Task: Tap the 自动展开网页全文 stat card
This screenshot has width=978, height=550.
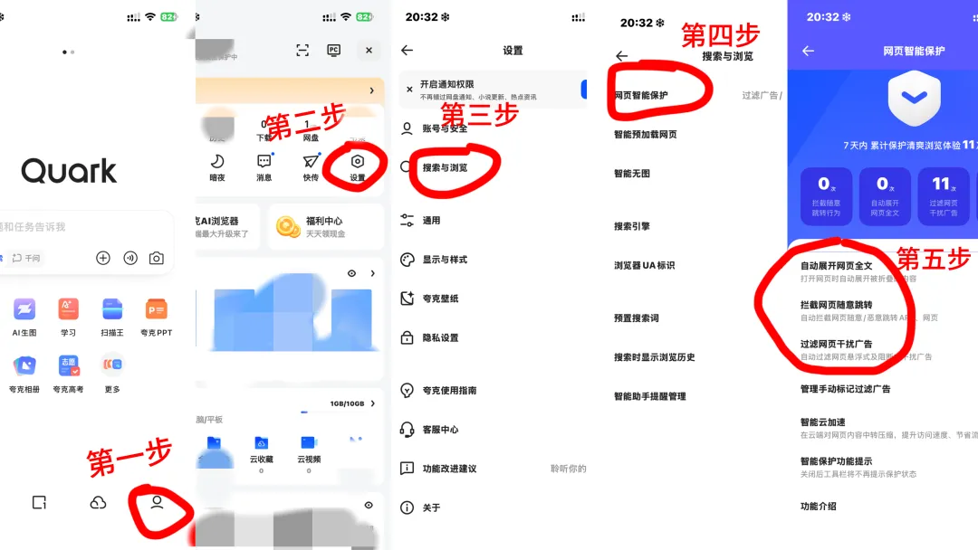Action: (885, 195)
